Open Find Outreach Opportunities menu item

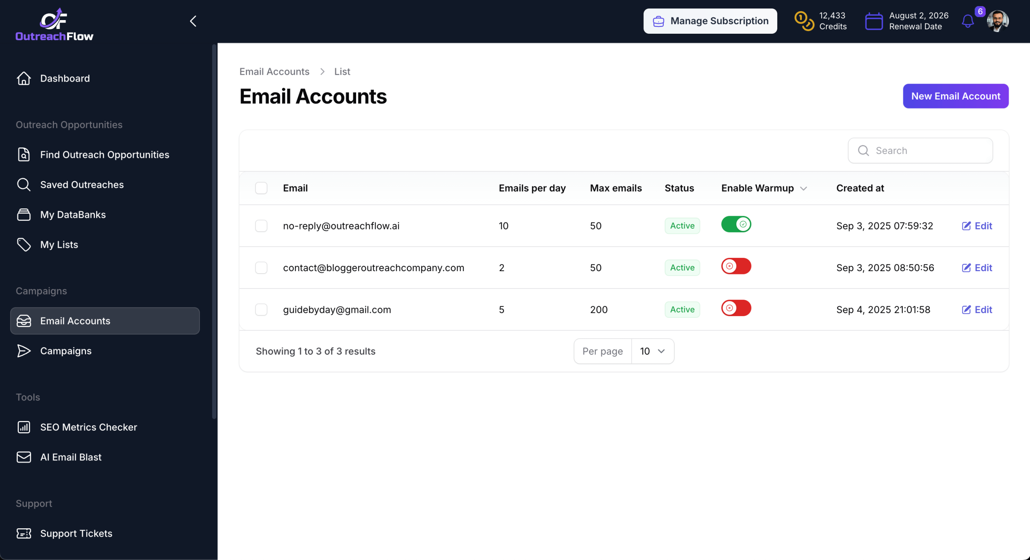105,155
